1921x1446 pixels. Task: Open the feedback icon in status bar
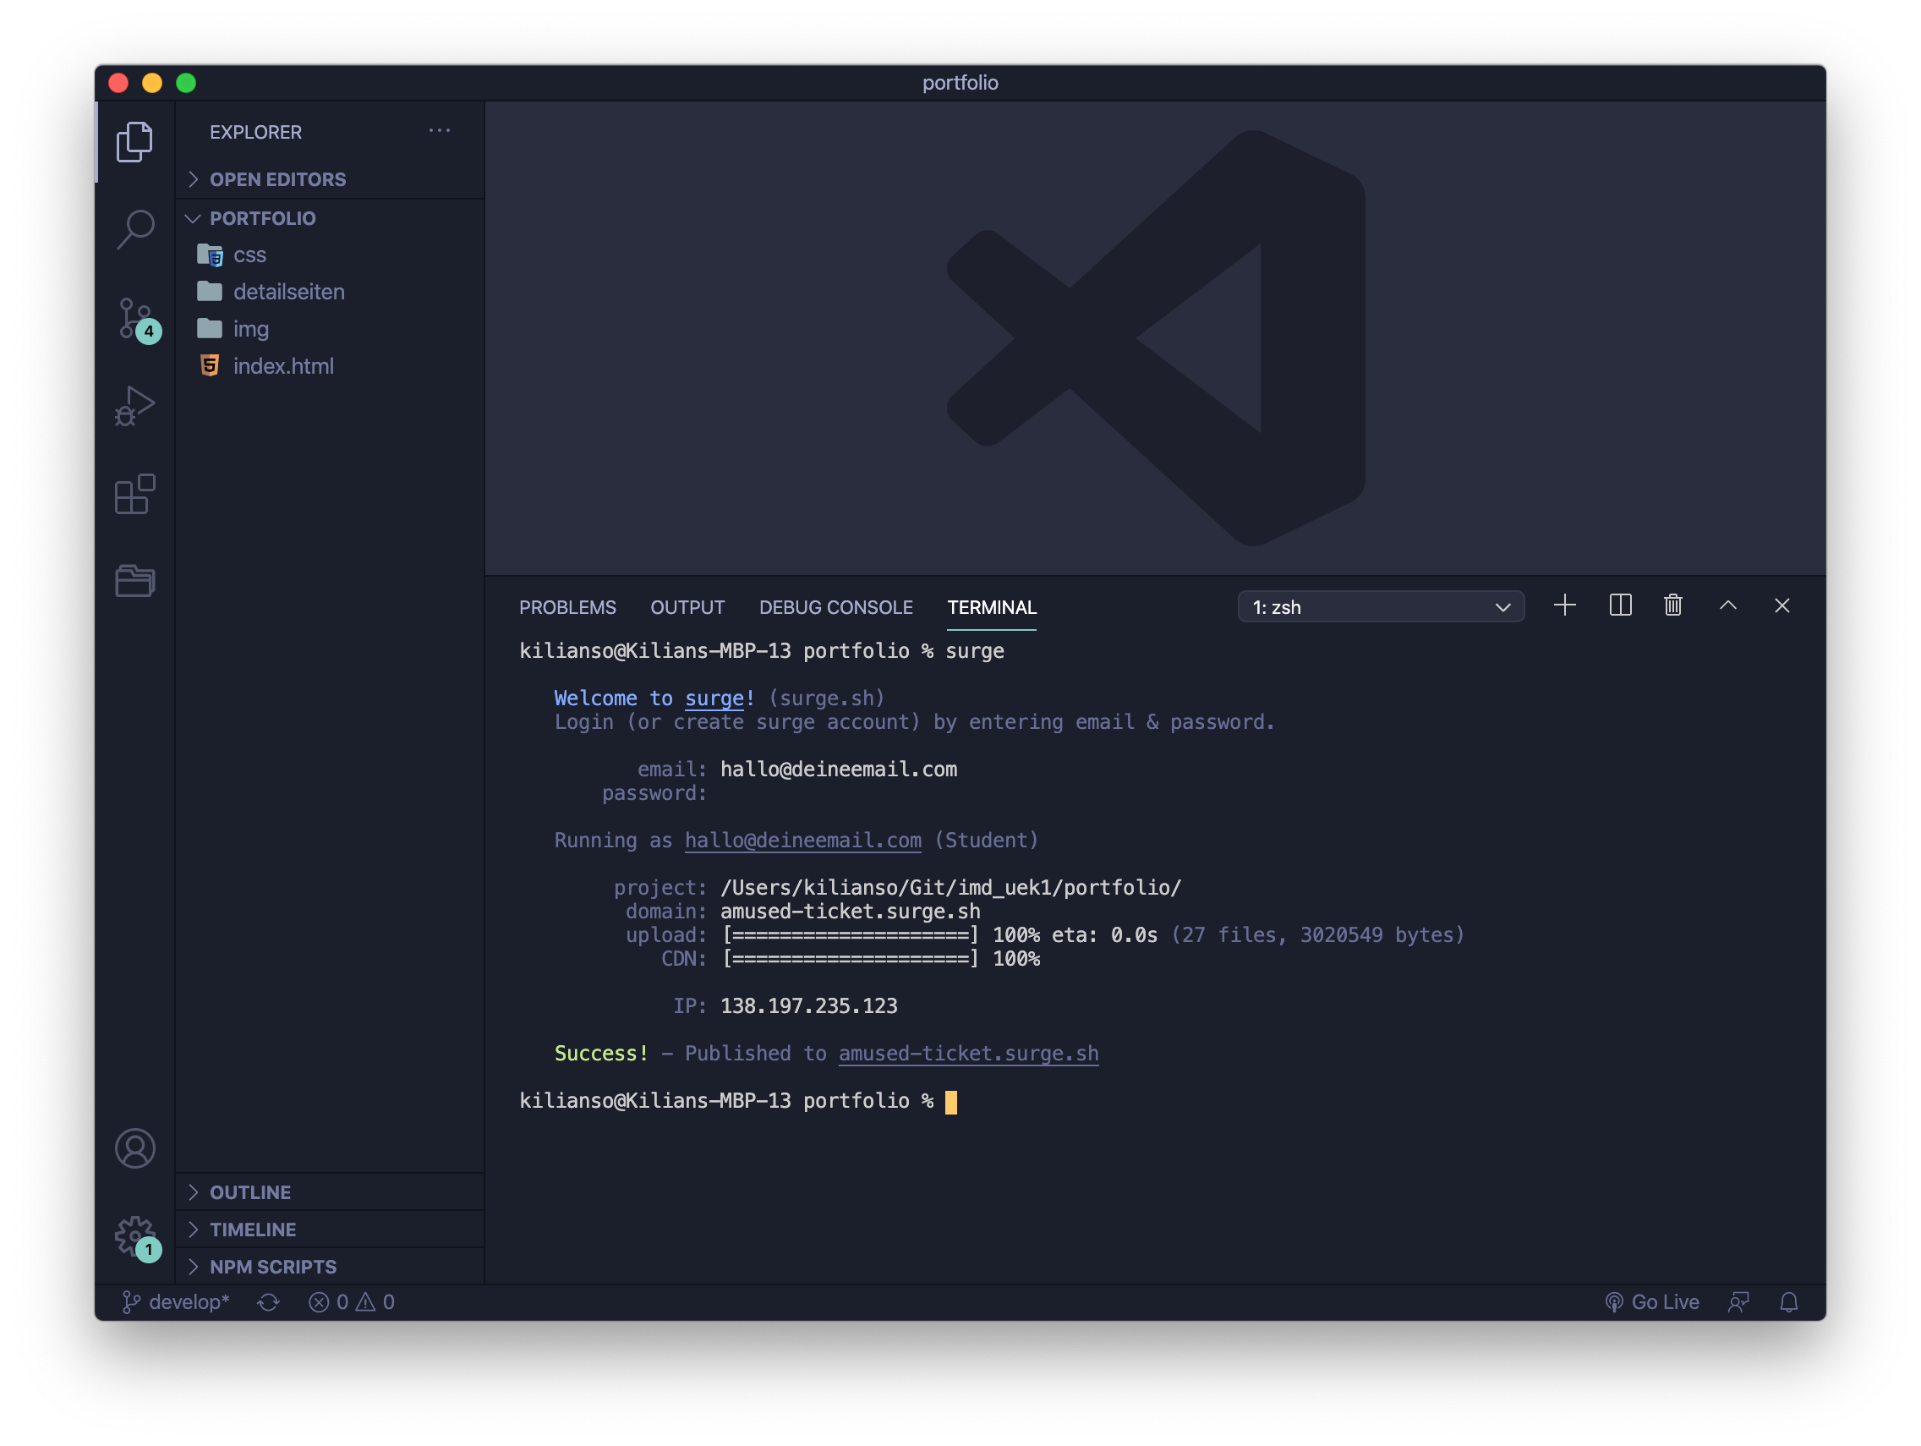[1738, 1302]
